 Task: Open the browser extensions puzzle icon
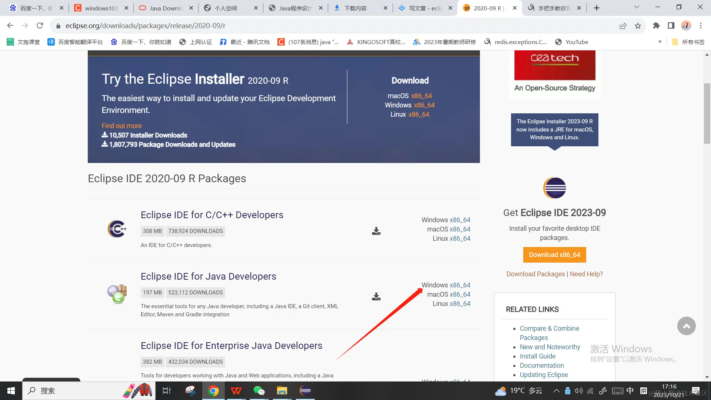[656, 26]
